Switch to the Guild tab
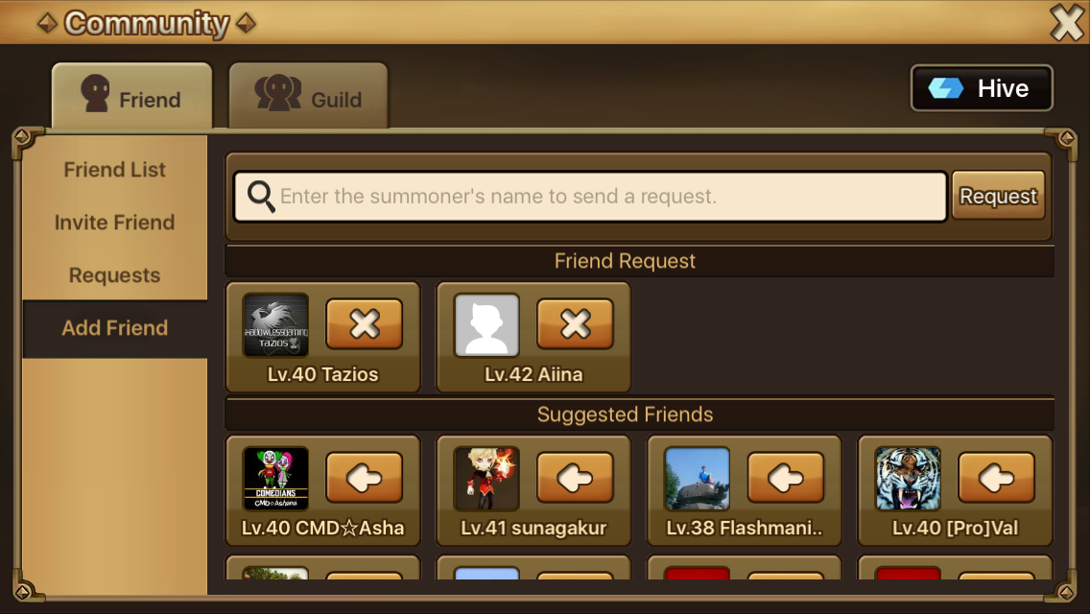Screen dimensions: 1090x614 (308, 97)
